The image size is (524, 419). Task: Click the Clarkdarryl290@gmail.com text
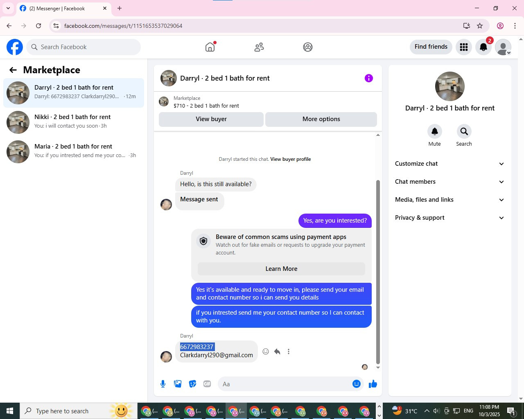coord(217,355)
